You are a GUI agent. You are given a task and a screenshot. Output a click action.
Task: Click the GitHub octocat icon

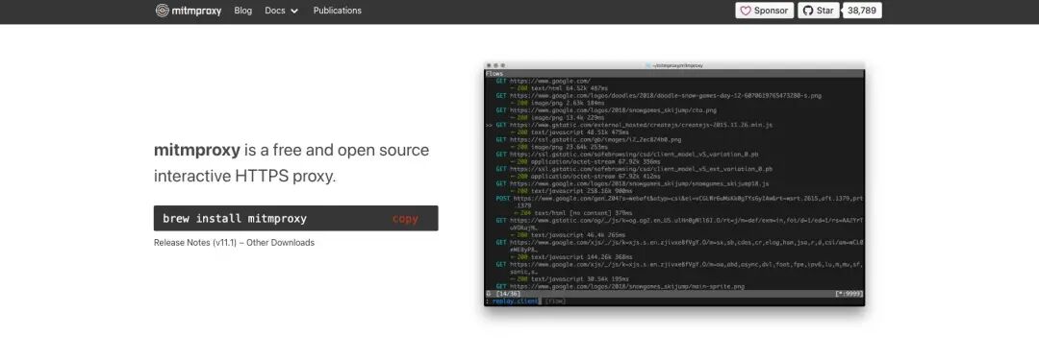click(808, 11)
